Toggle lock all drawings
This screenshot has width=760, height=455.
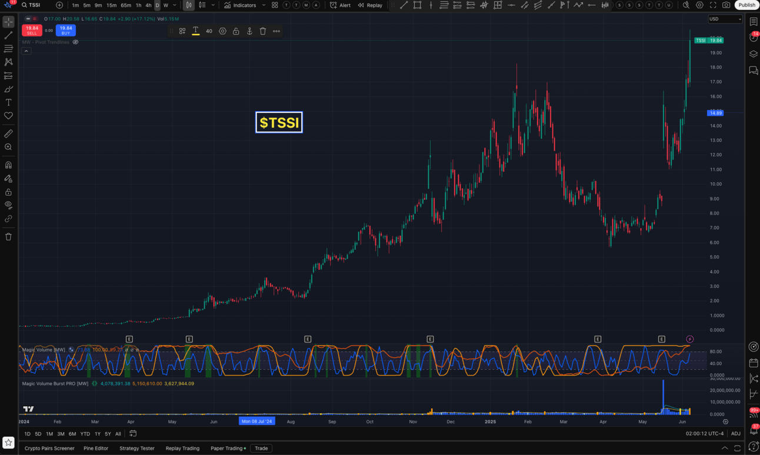[x=8, y=192]
